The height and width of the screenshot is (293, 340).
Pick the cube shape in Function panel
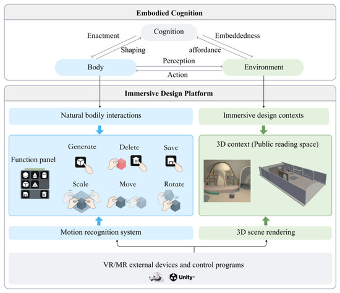click(x=25, y=185)
